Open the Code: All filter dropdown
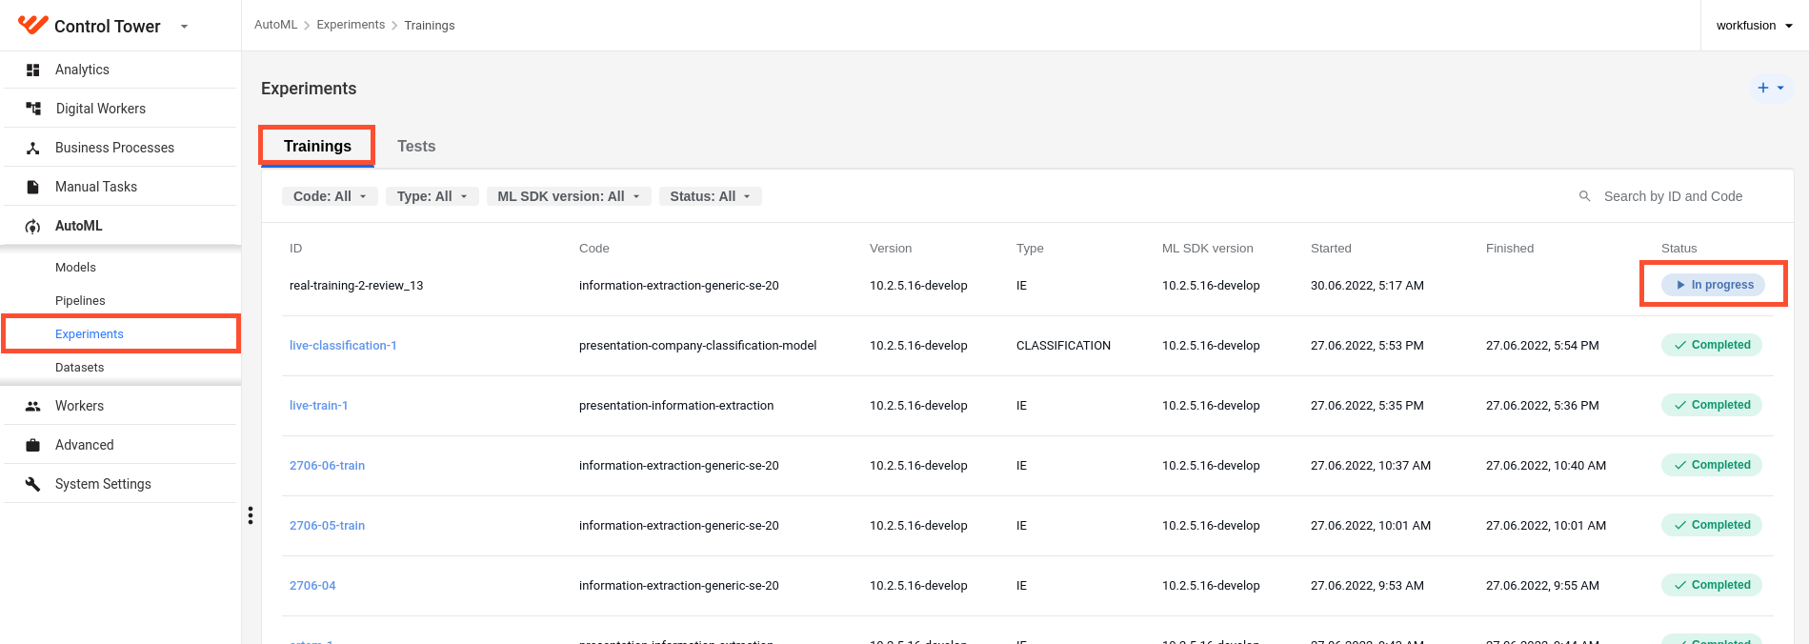This screenshot has width=1809, height=644. coord(330,196)
